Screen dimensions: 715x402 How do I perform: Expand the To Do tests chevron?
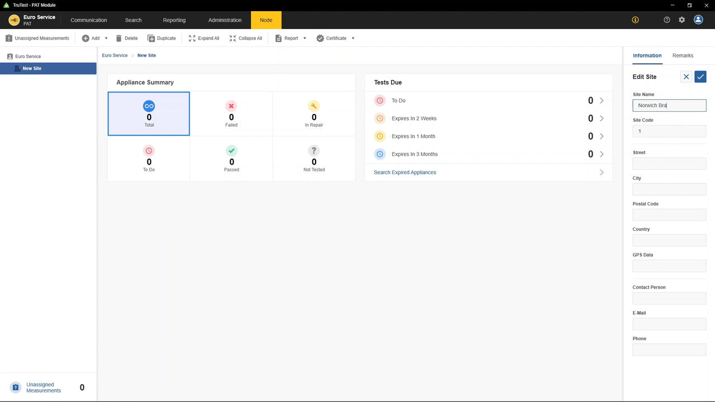point(602,100)
